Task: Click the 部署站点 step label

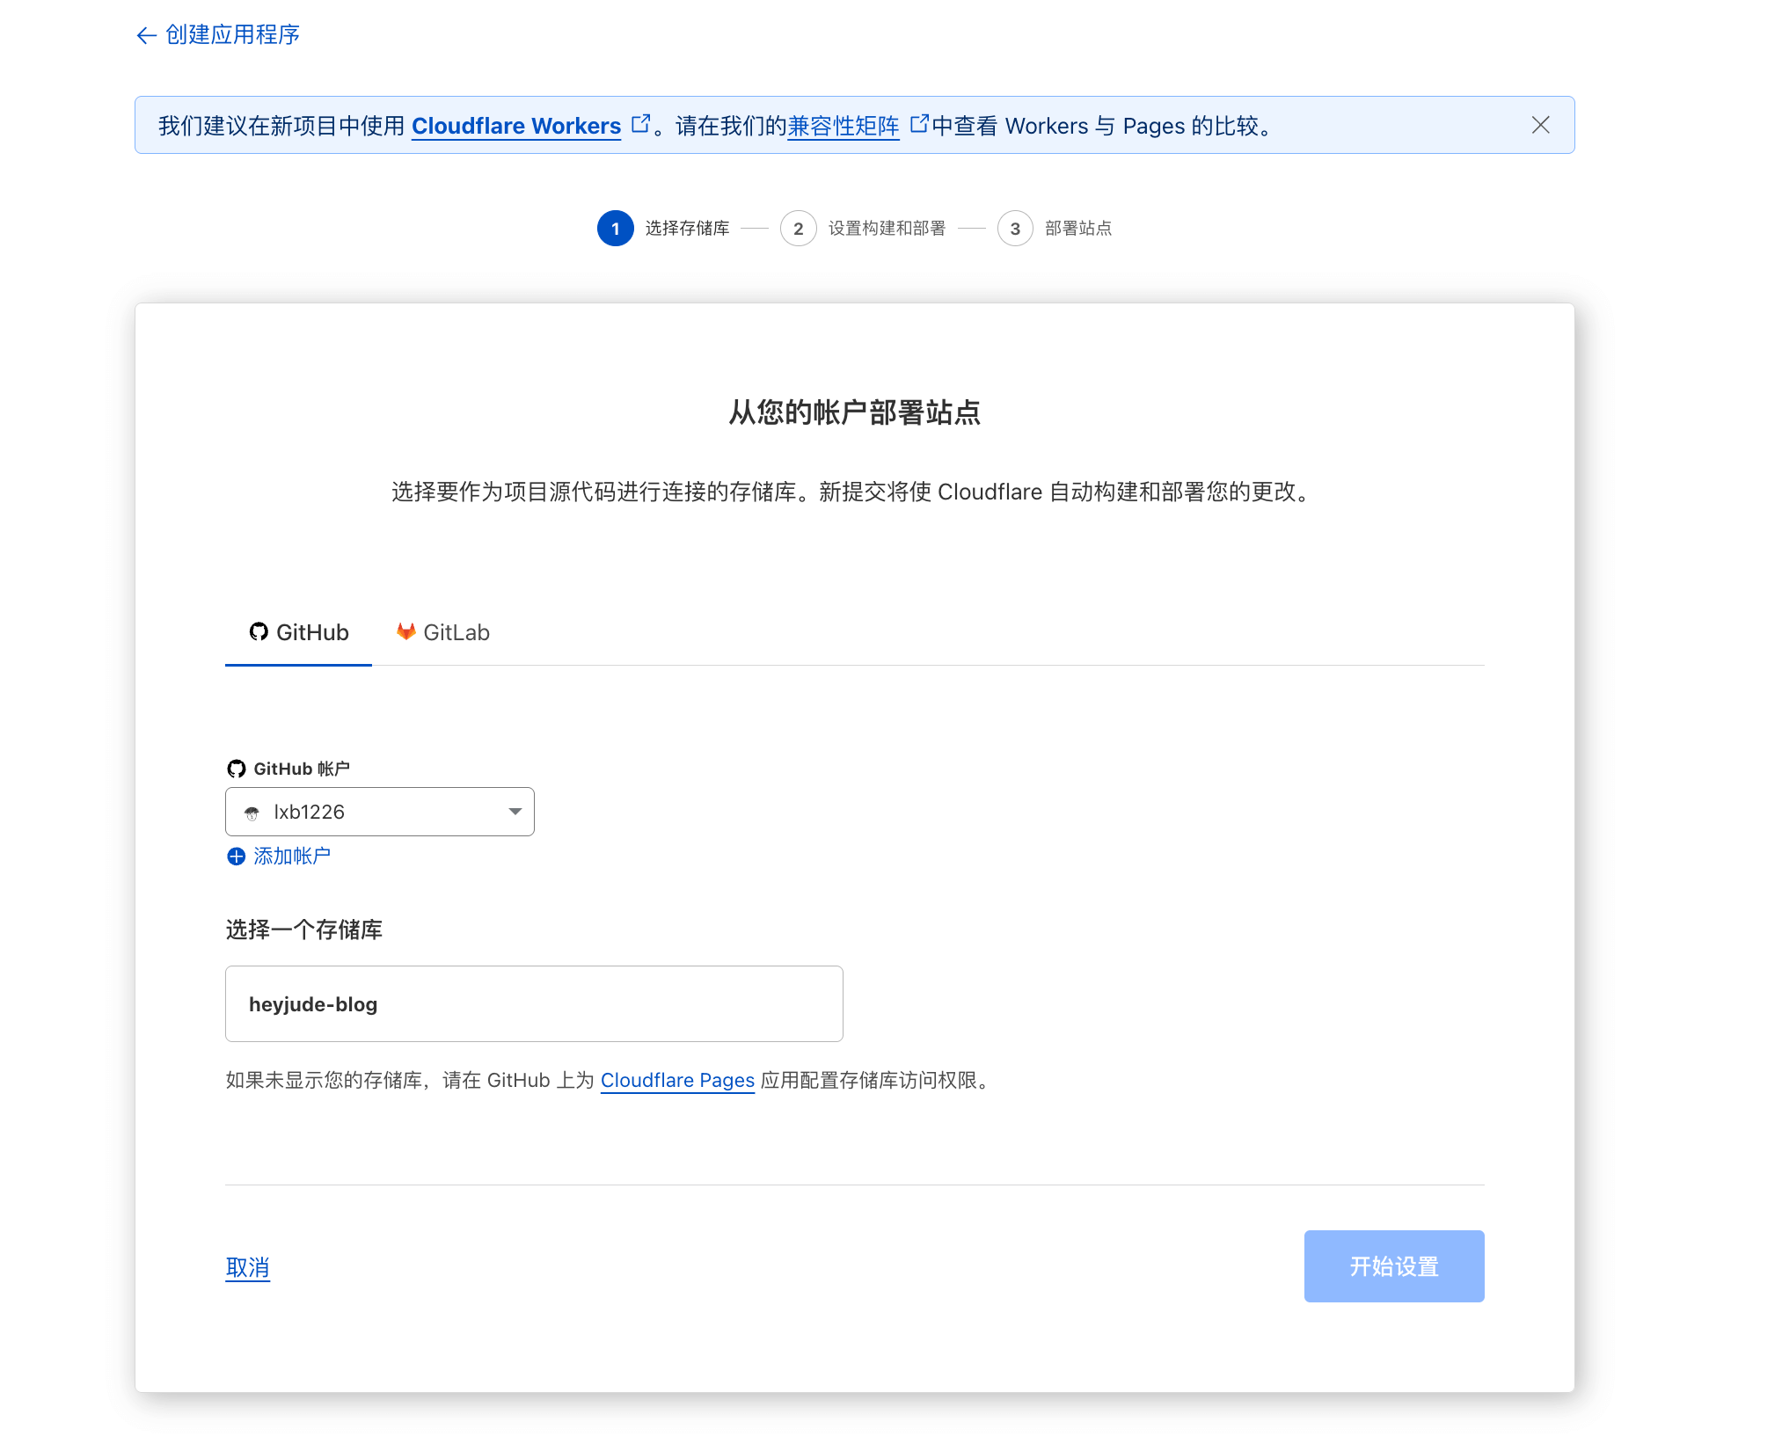Action: (x=1078, y=229)
